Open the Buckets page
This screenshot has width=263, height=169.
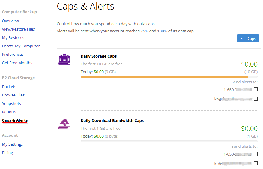click(x=9, y=87)
